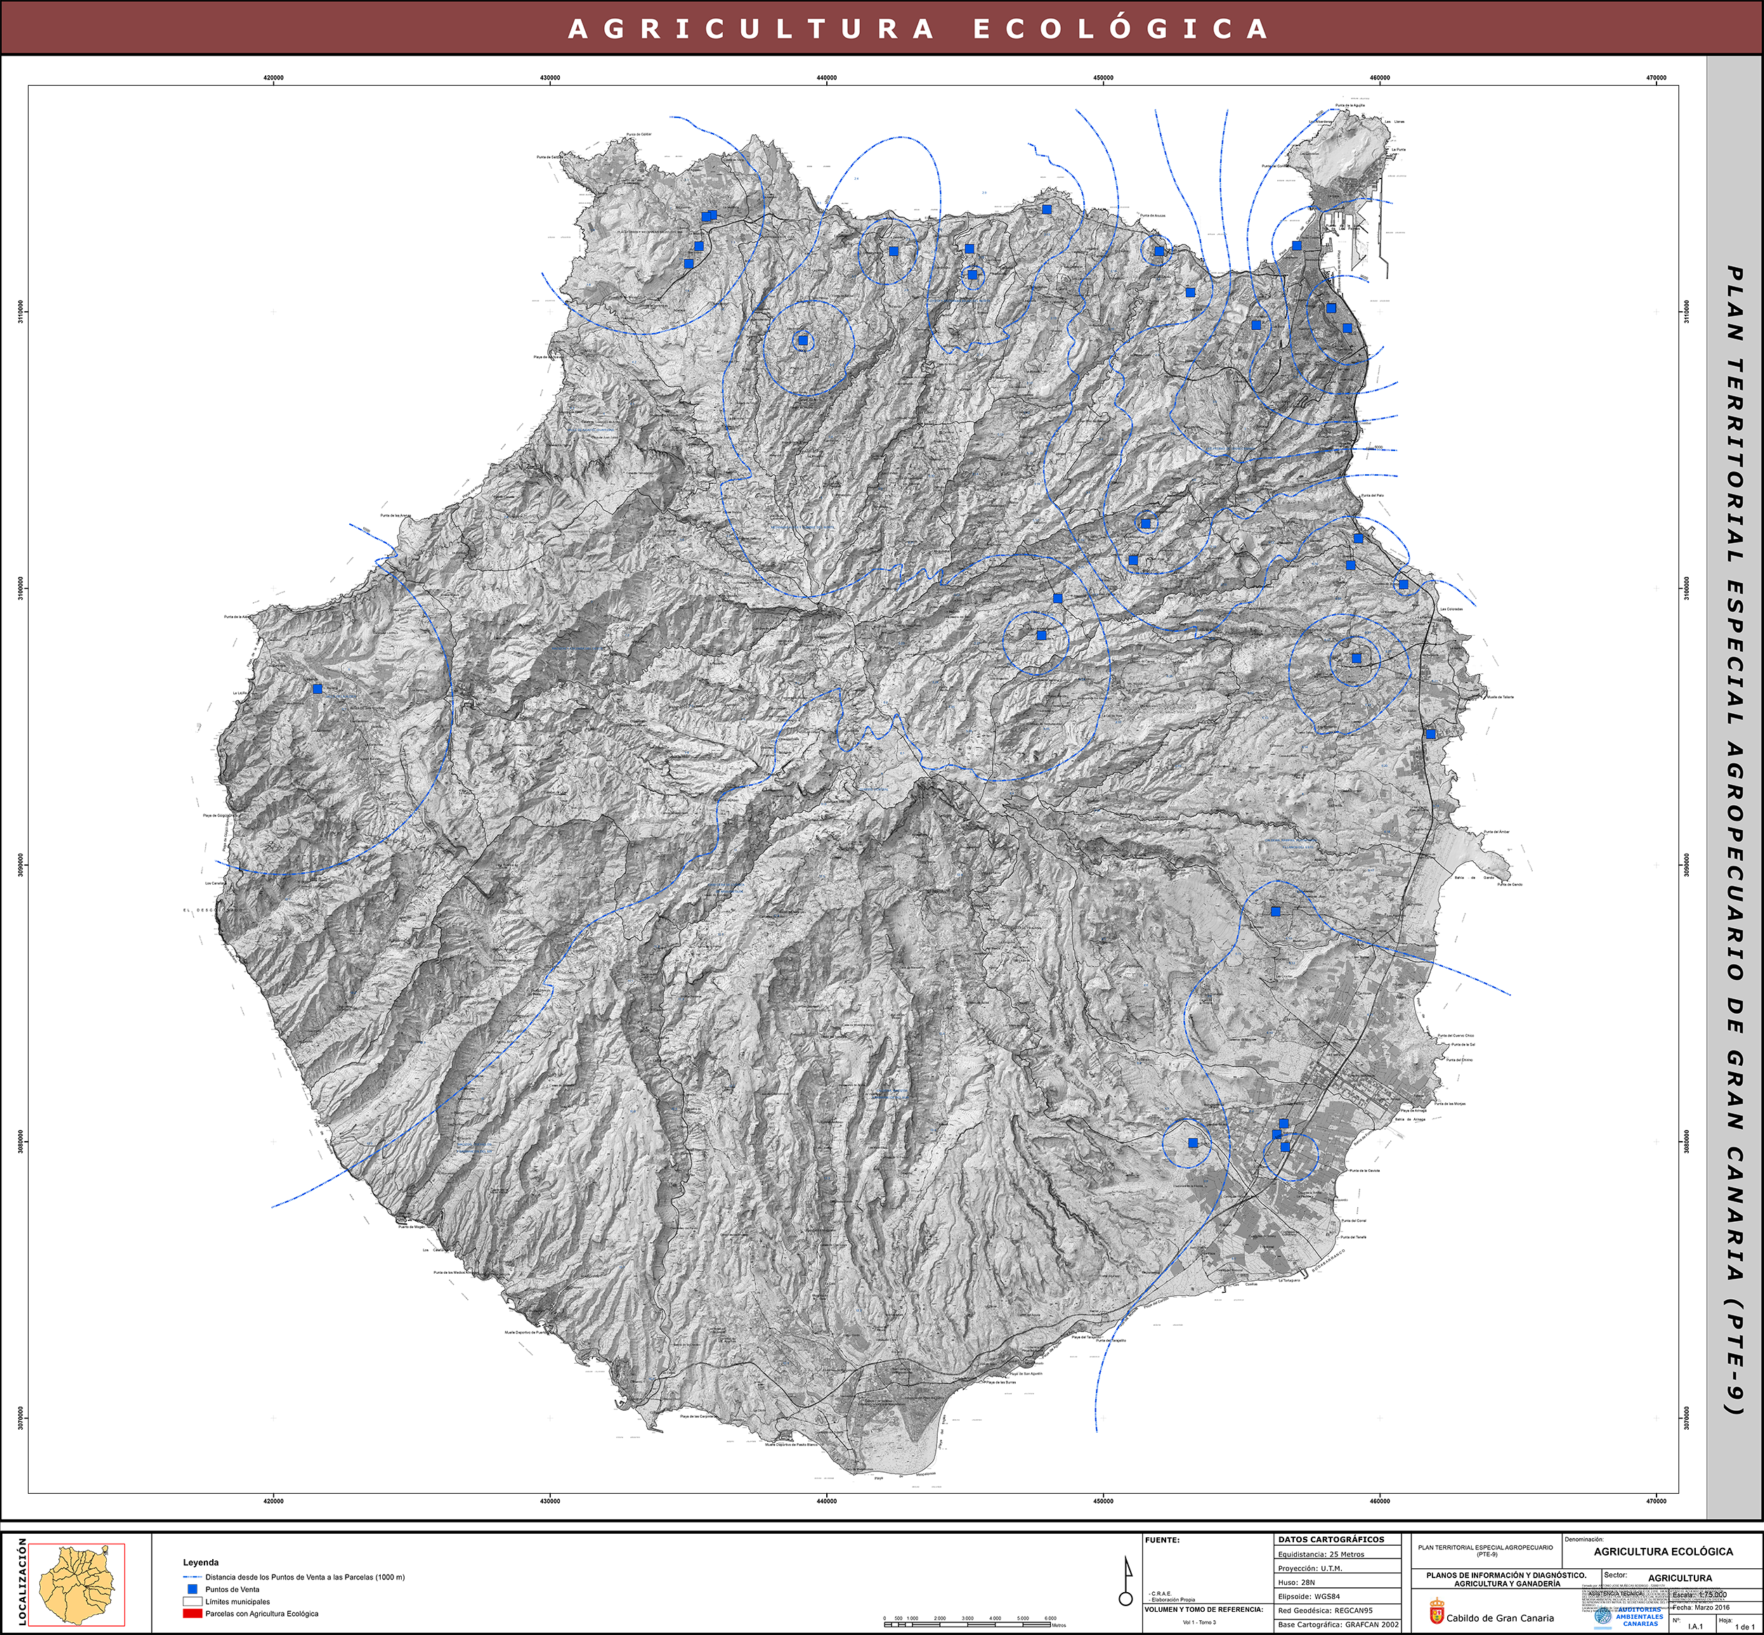The height and width of the screenshot is (1635, 1764).
Task: Click the Proyección: U.T.M. row
Action: 1338,1569
